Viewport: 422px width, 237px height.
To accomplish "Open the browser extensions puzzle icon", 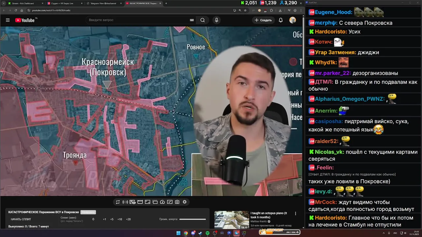I will pos(271,10).
